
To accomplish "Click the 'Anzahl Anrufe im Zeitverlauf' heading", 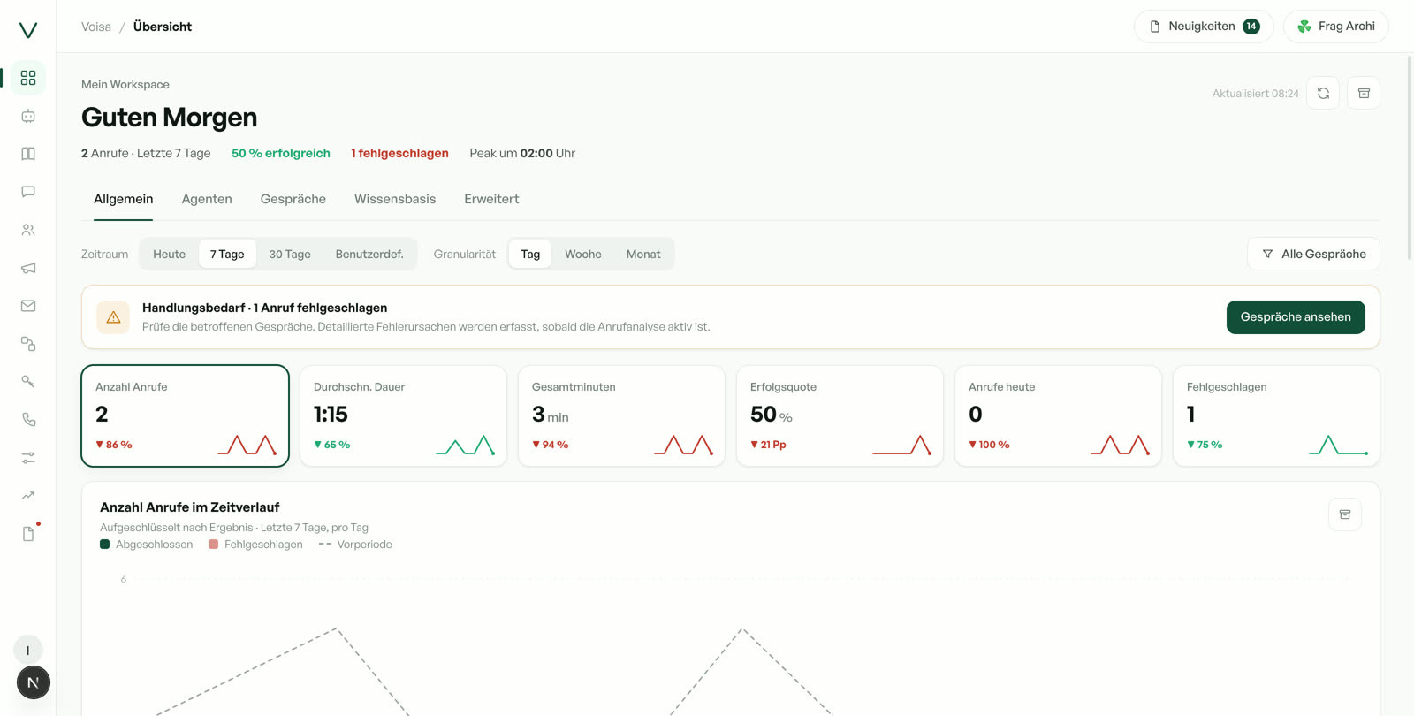I will pos(190,507).
